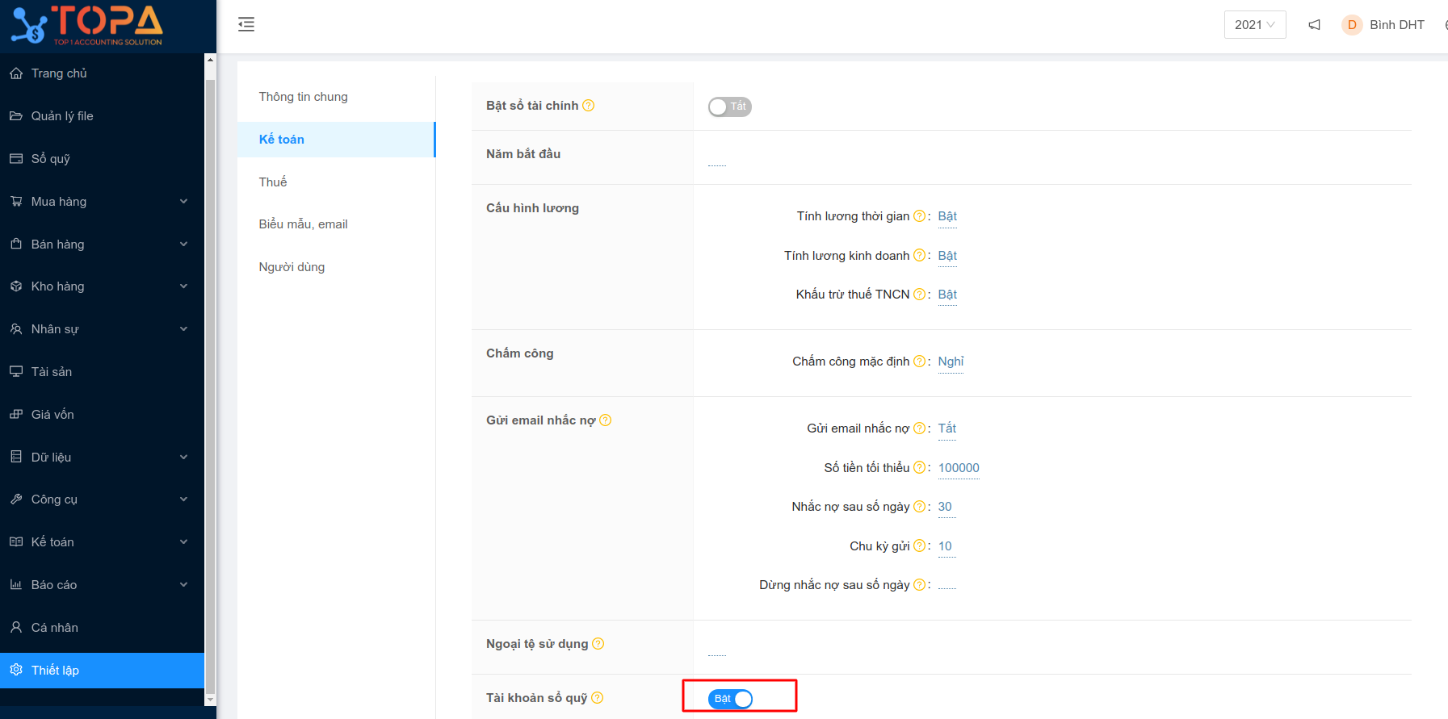The height and width of the screenshot is (719, 1448).
Task: Open Cá nhân in the sidebar
Action: pos(102,627)
